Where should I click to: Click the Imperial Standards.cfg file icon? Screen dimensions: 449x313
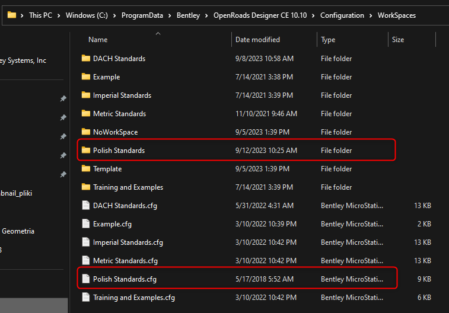click(x=86, y=242)
